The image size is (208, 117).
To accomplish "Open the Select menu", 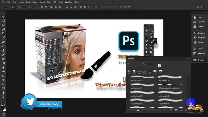I will click(42, 2).
